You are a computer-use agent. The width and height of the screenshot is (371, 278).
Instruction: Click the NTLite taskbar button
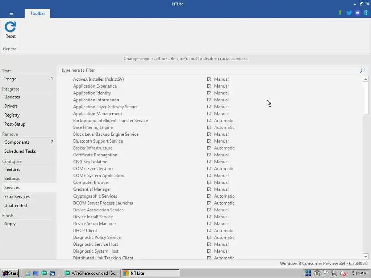click(x=150, y=273)
